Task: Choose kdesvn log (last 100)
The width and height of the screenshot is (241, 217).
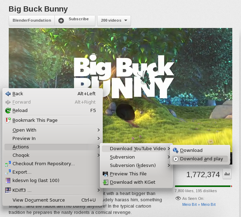Action: coord(52,181)
